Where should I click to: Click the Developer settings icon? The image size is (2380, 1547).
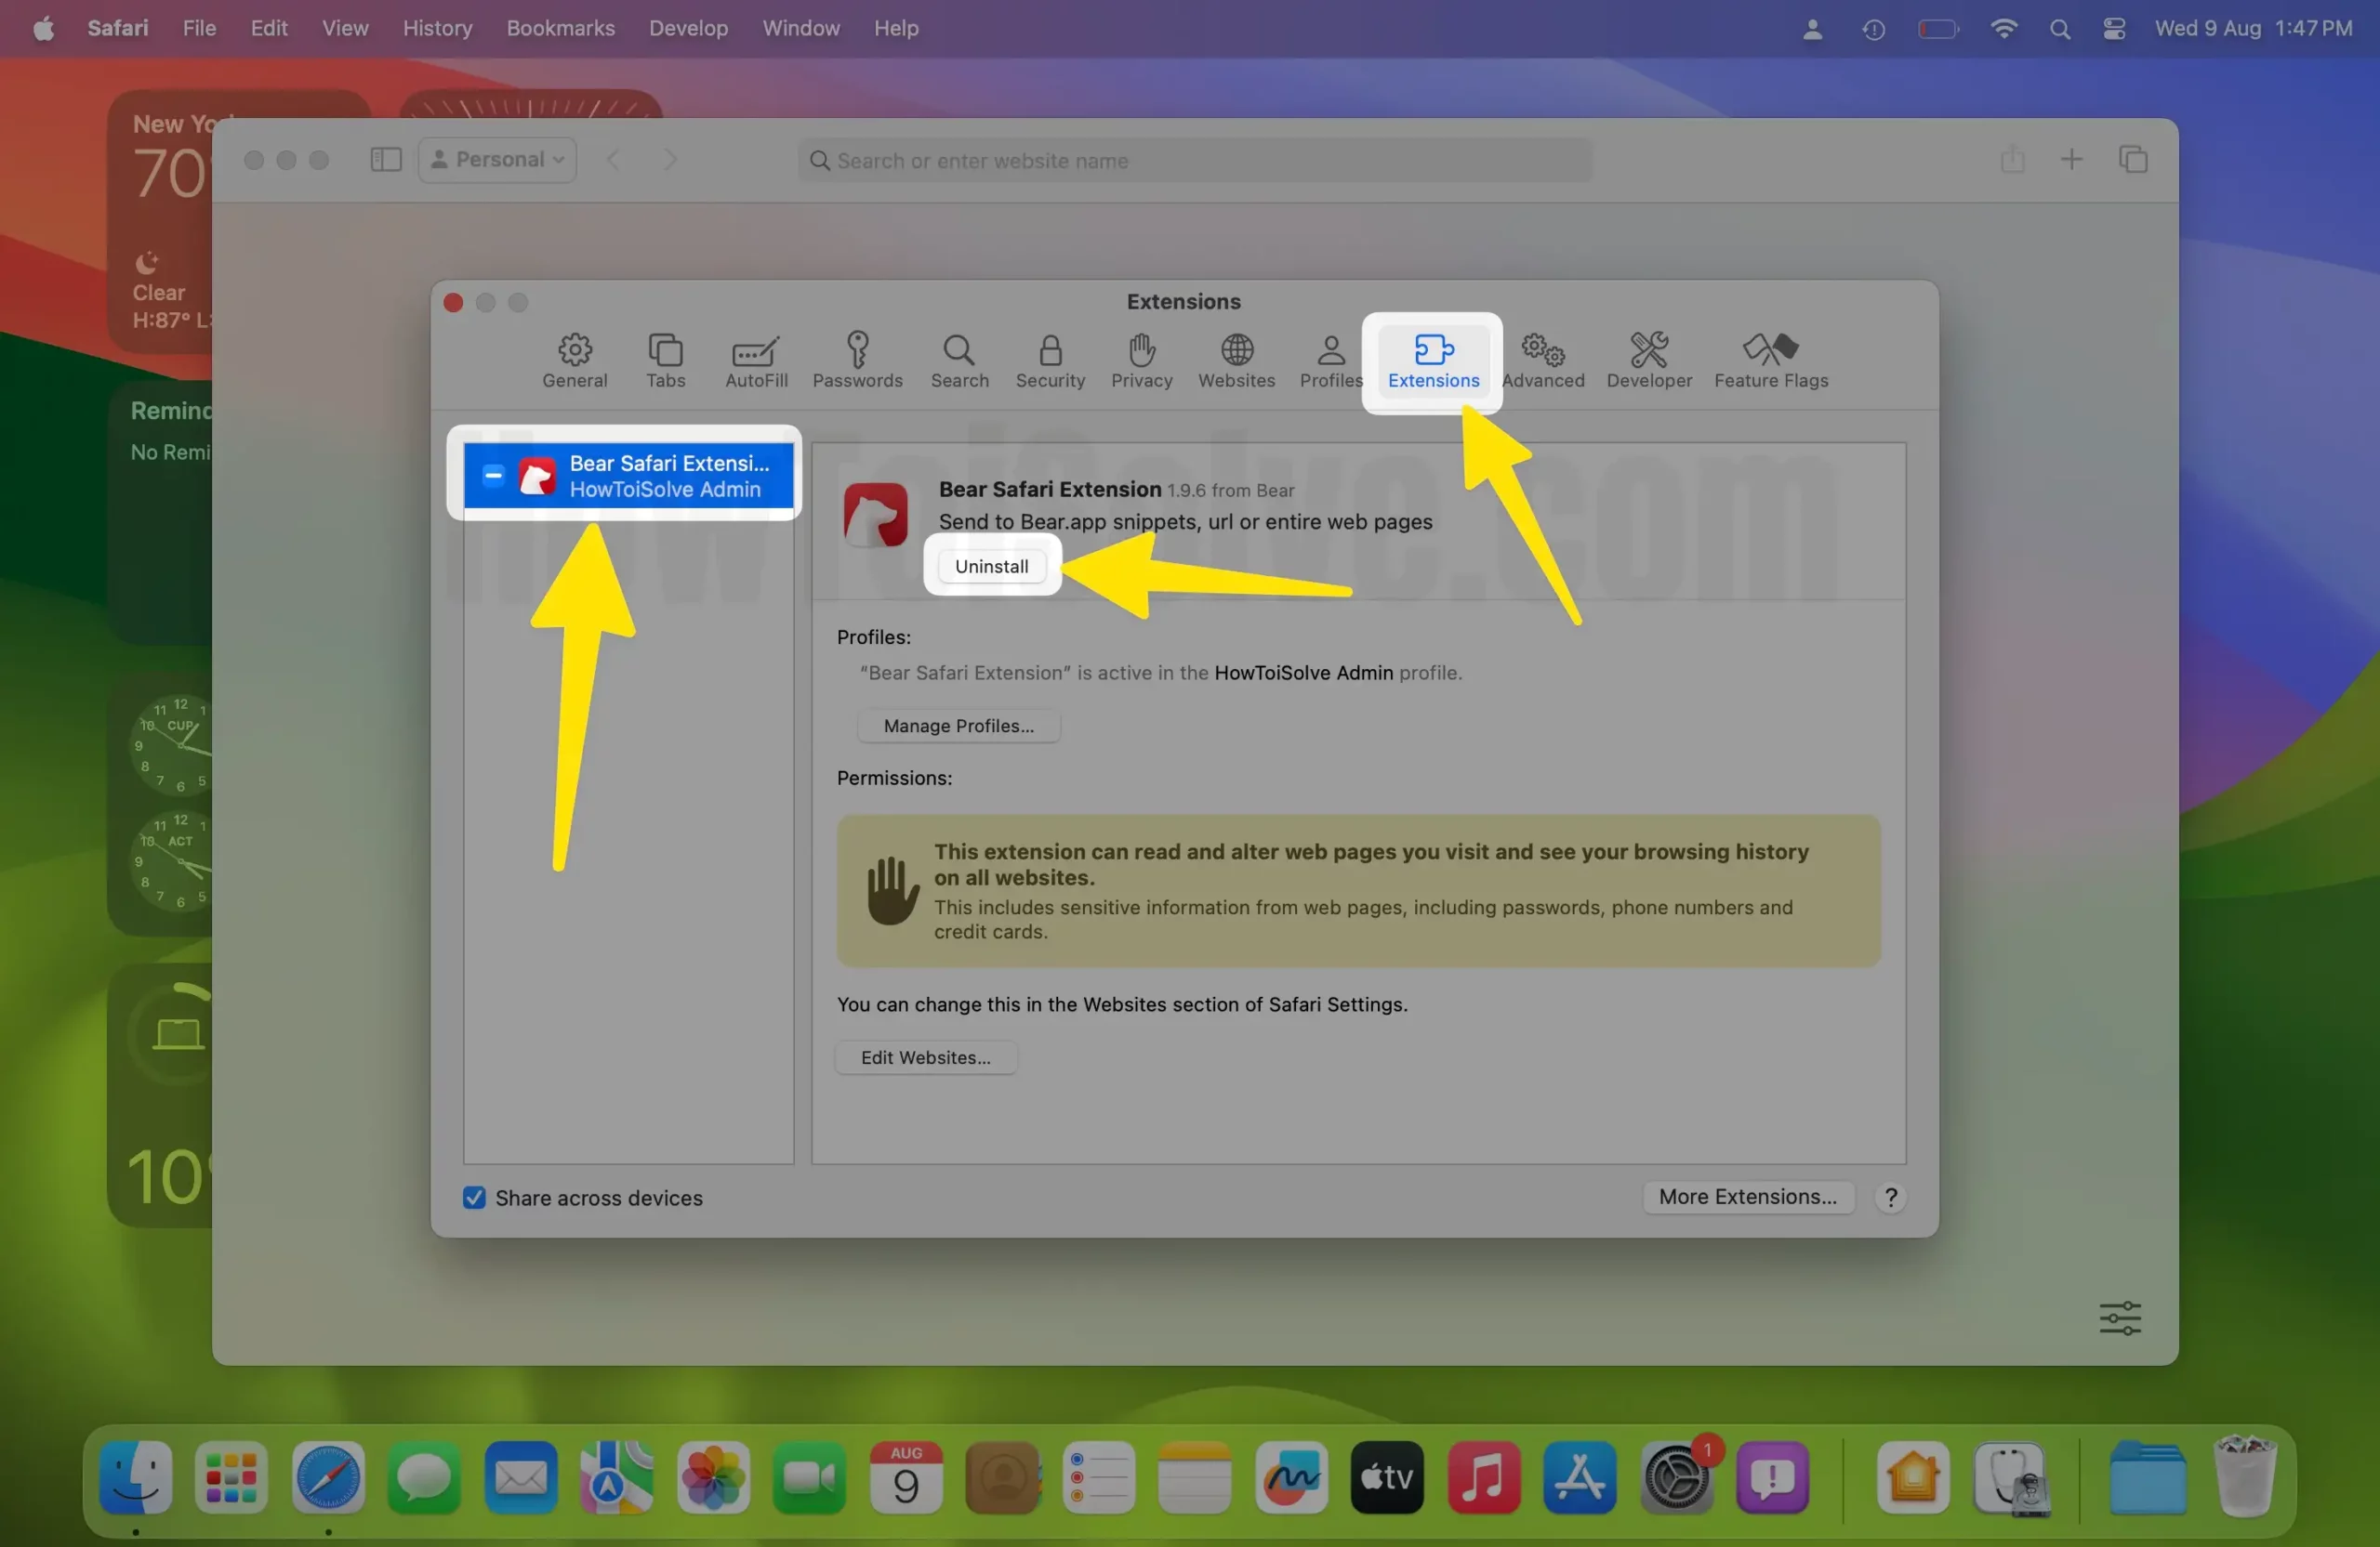pos(1648,352)
